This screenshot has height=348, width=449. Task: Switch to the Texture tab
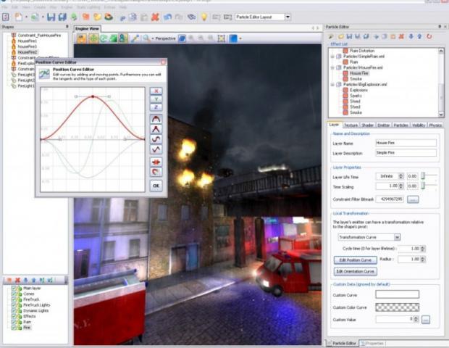tap(351, 125)
